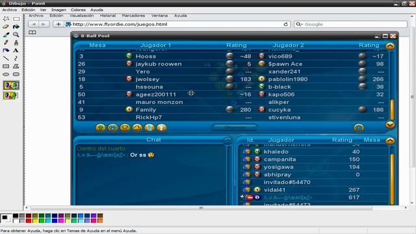Click the round button right of tables list
The height and width of the screenshot is (234, 416).
[358, 128]
